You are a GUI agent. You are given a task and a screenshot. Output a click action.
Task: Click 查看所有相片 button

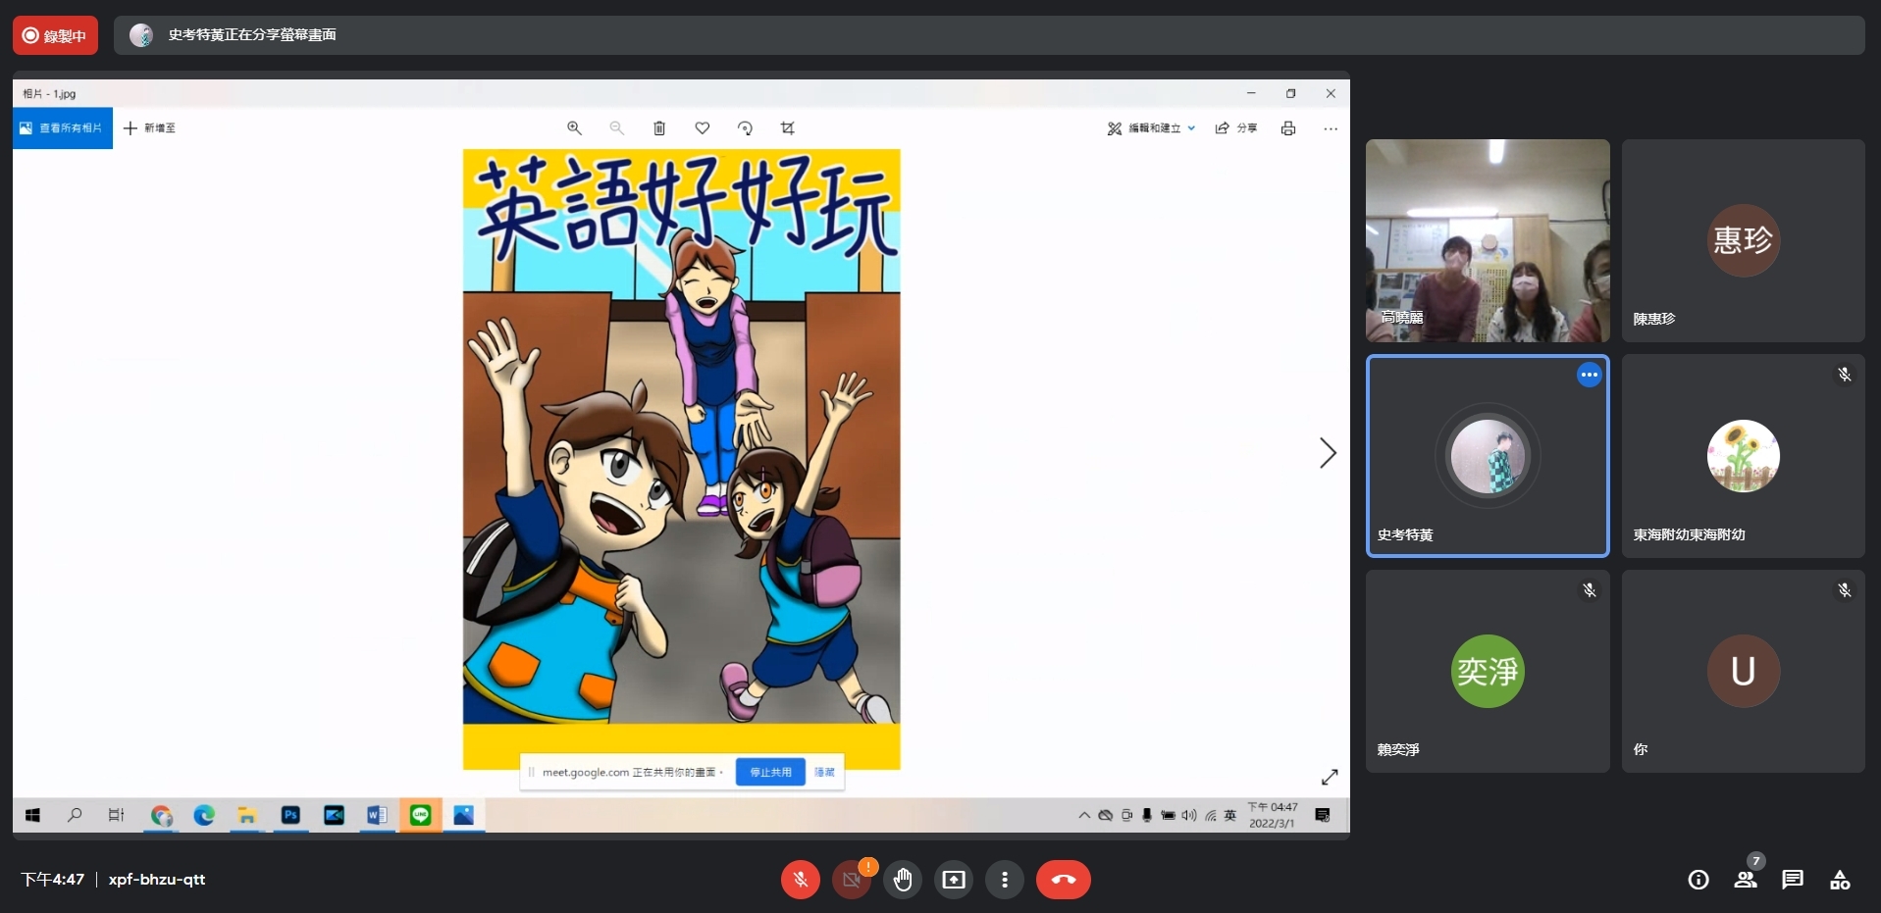pyautogui.click(x=62, y=128)
